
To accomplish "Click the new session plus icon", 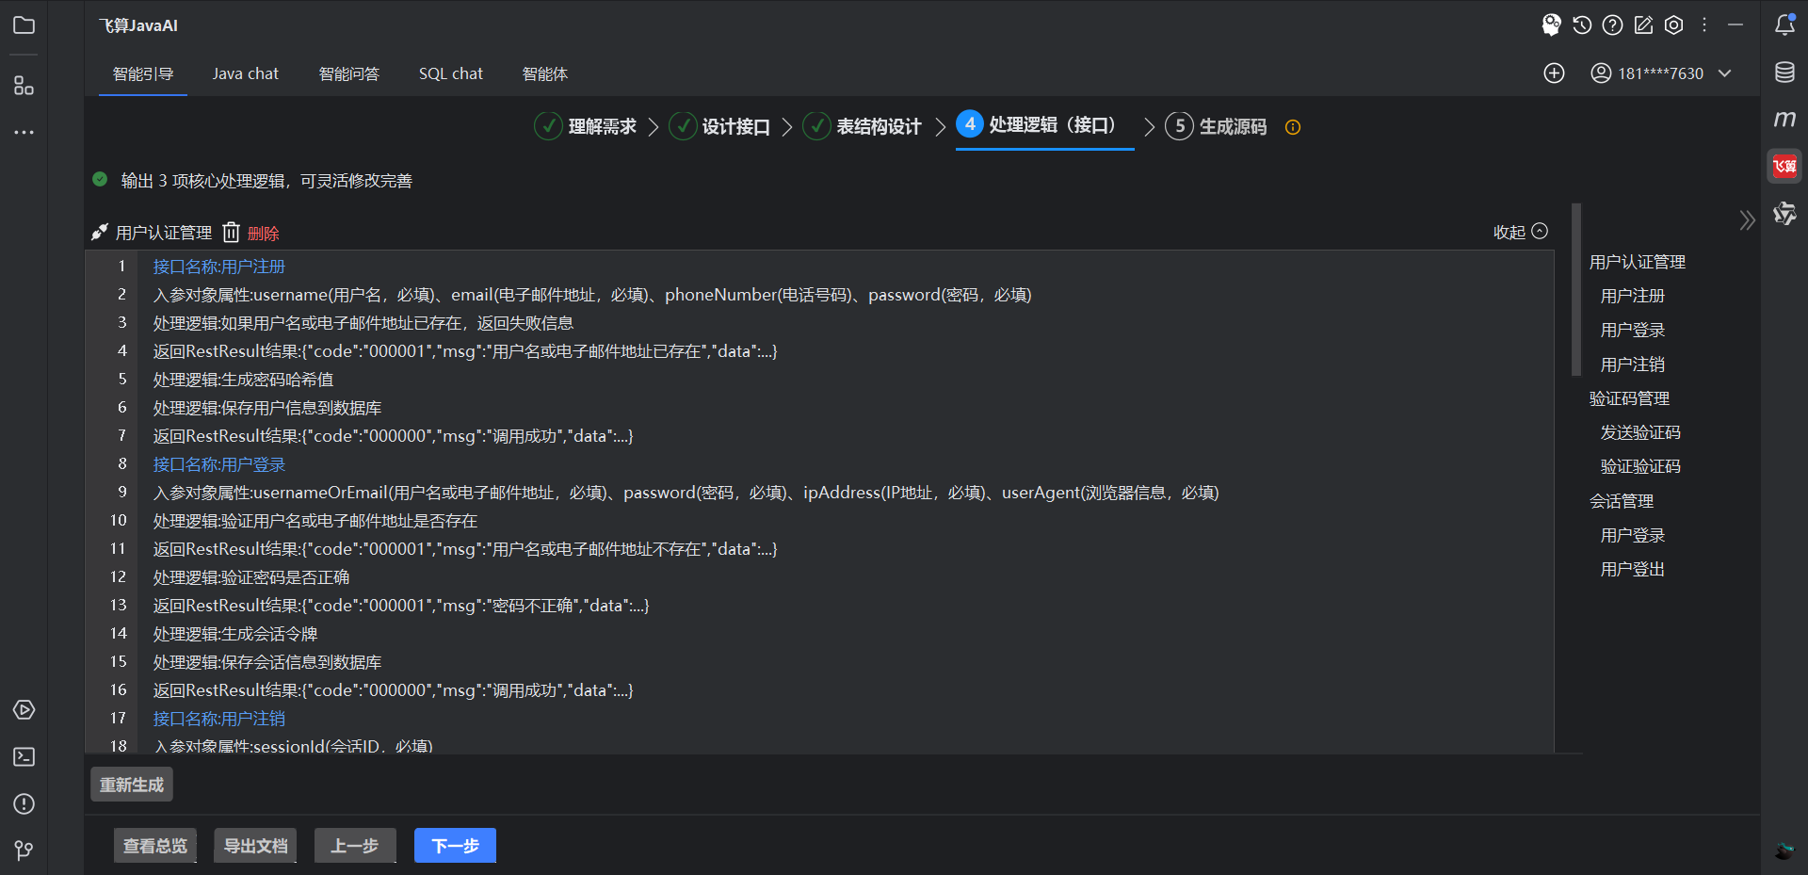I will (x=1555, y=73).
